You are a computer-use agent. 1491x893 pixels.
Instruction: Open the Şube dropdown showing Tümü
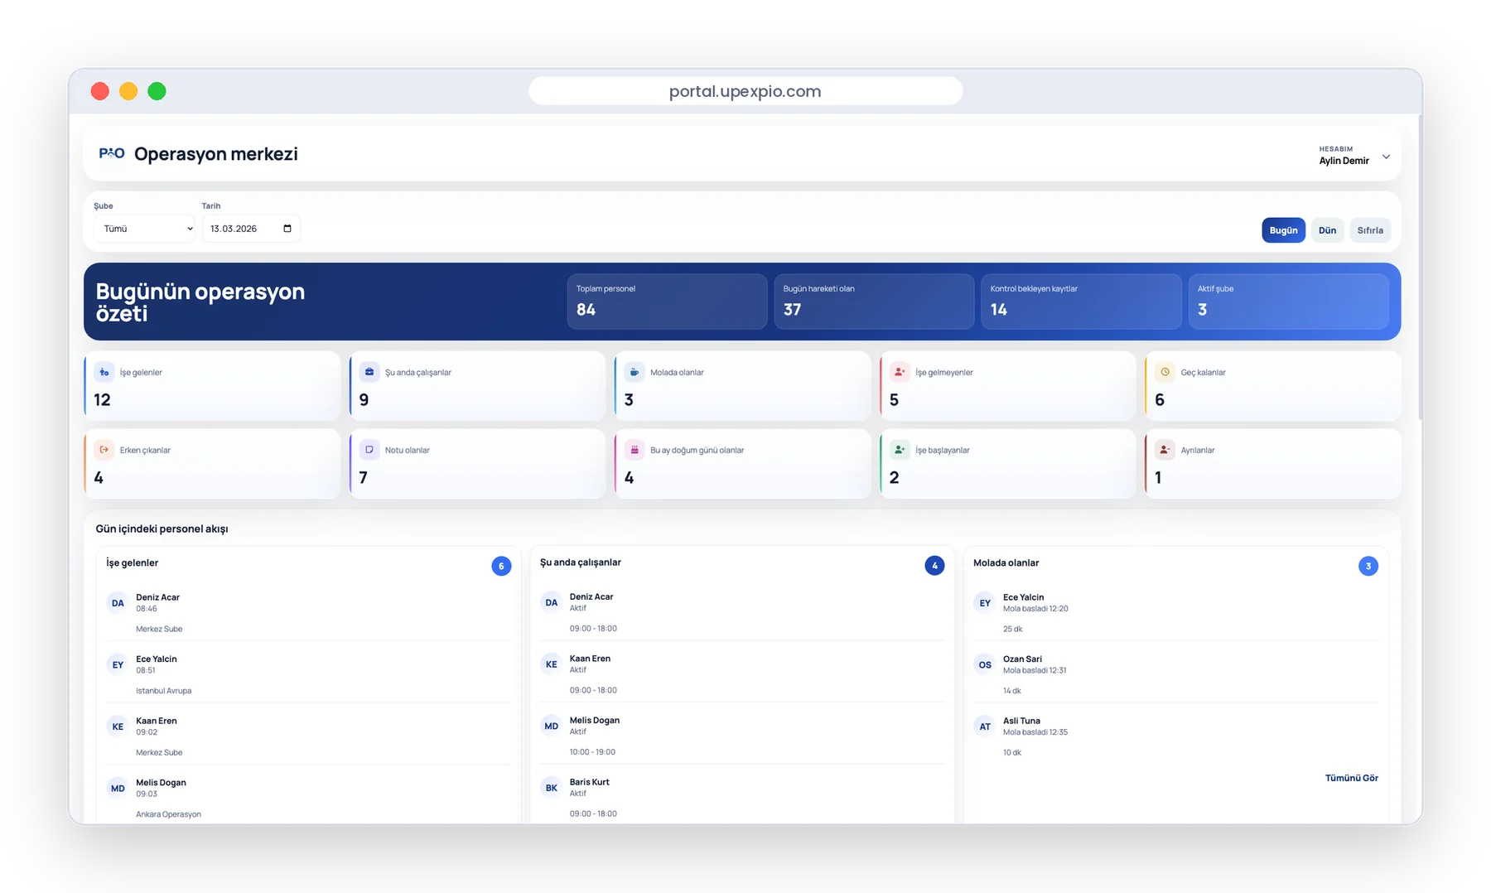click(144, 229)
